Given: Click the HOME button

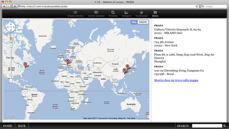Looking at the screenshot, I should coord(8,126).
